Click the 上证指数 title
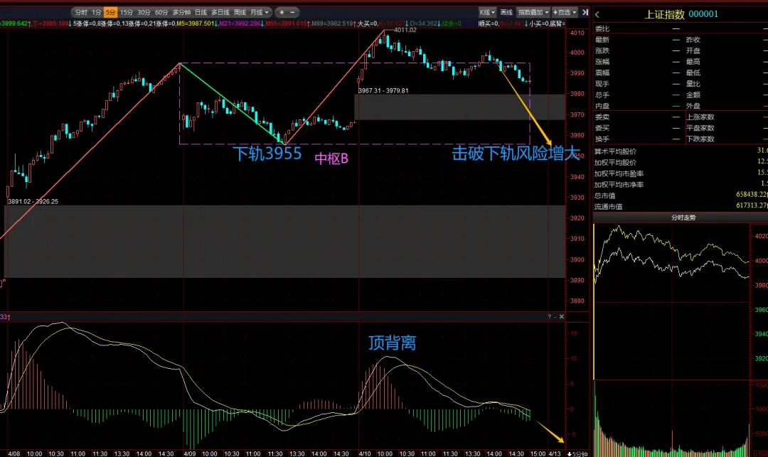 click(x=664, y=14)
